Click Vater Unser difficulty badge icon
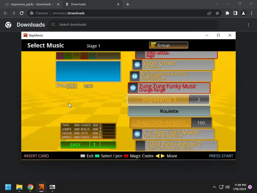Viewport: 257px width, 193px height. [x=137, y=65]
